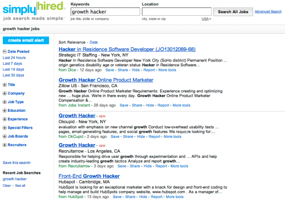Screen dimensions: 285x199
Task: Expand the Job Boards filter
Action: [5, 136]
